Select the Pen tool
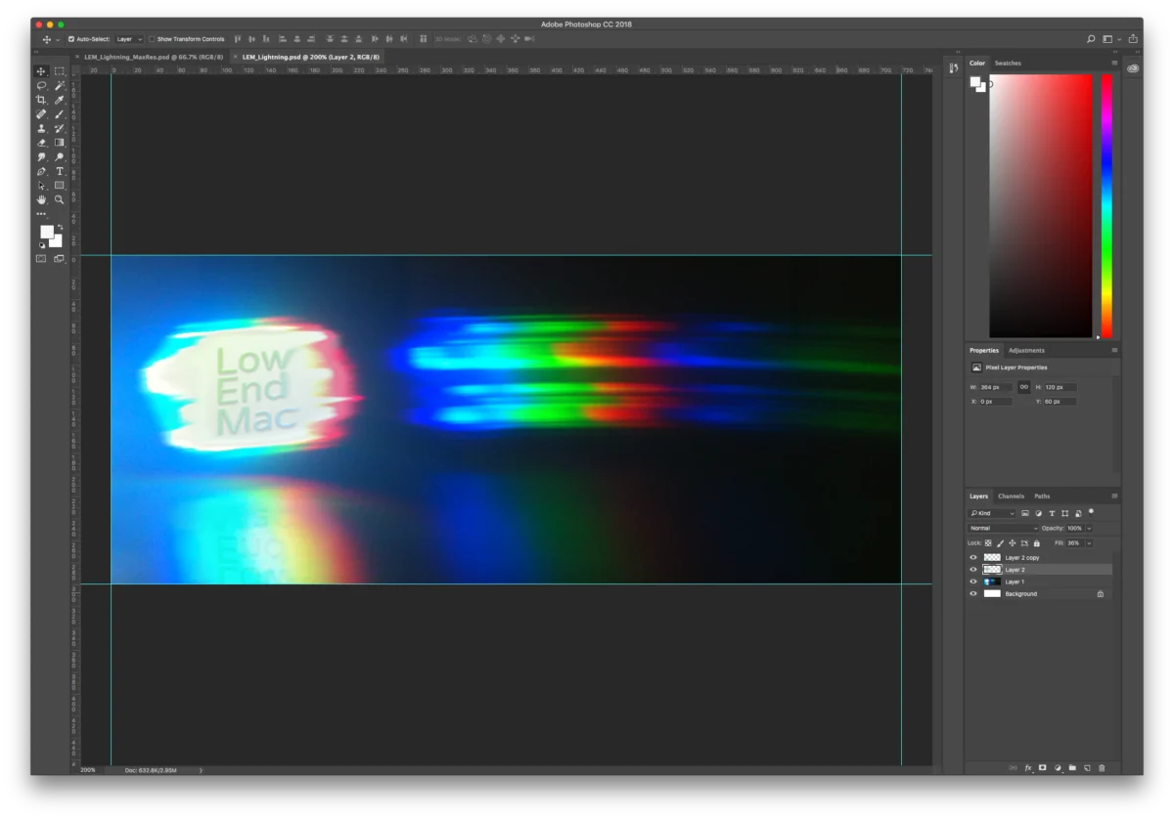The image size is (1174, 819). (x=41, y=171)
